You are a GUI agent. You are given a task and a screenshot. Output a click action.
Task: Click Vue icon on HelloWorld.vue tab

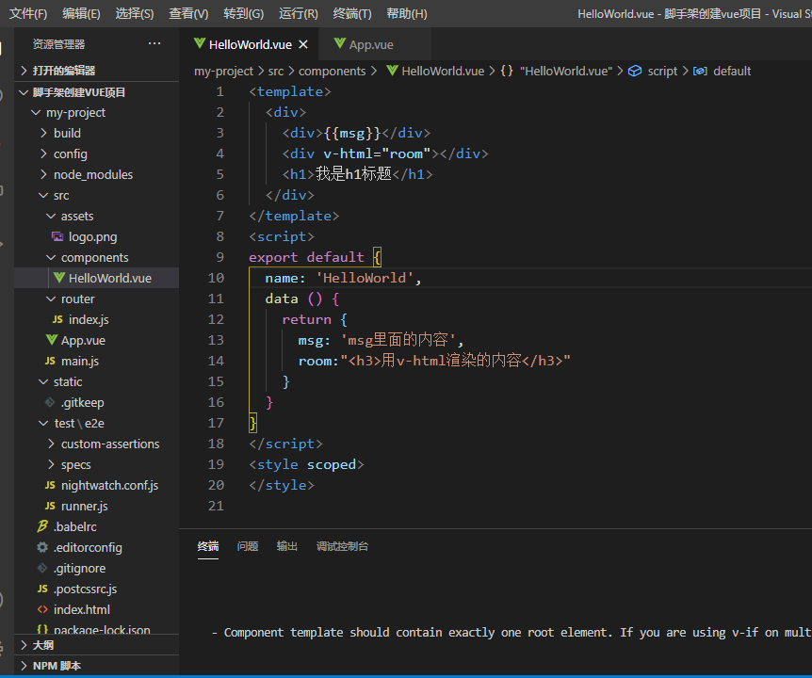tap(200, 43)
